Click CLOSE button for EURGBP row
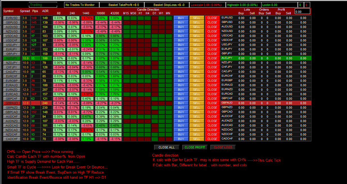The image size is (347, 184). (x=212, y=81)
